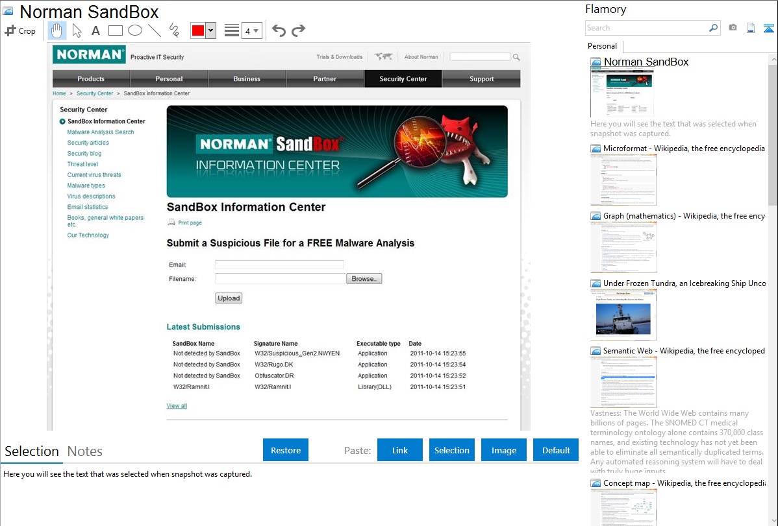Click the View all link
The width and height of the screenshot is (778, 526).
pos(177,406)
